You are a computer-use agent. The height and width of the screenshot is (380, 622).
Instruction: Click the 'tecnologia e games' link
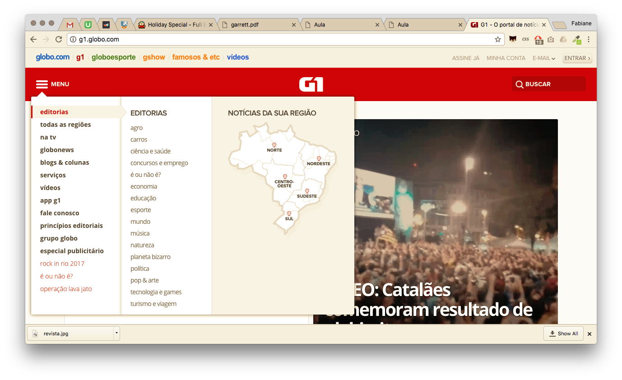pyautogui.click(x=156, y=292)
